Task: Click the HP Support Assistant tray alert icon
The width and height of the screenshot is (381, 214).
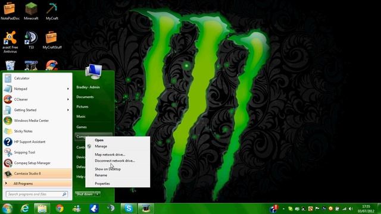Action: (274, 209)
